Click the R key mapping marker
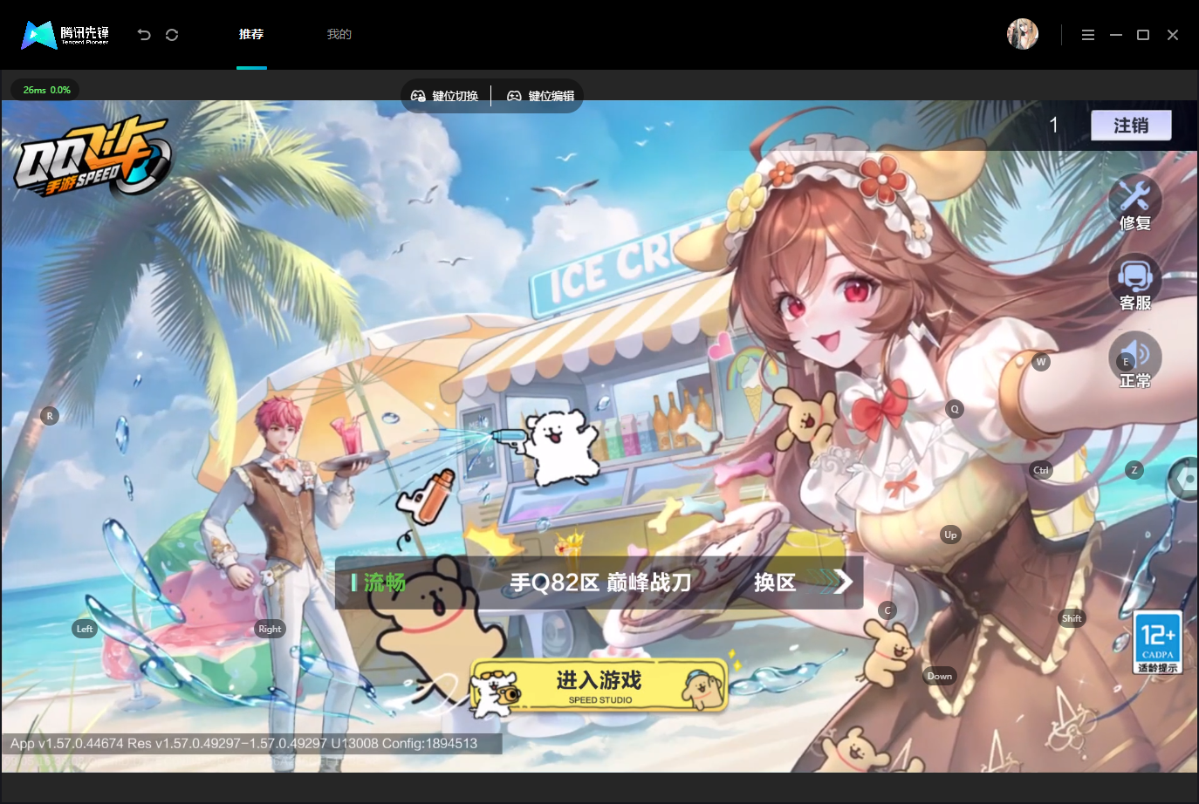 pos(50,416)
